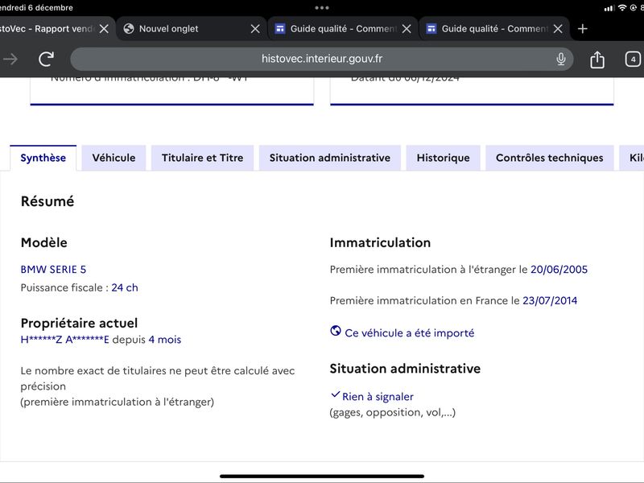Switch to the second Guide qualité browser tab
The image size is (644, 483).
[x=494, y=29]
